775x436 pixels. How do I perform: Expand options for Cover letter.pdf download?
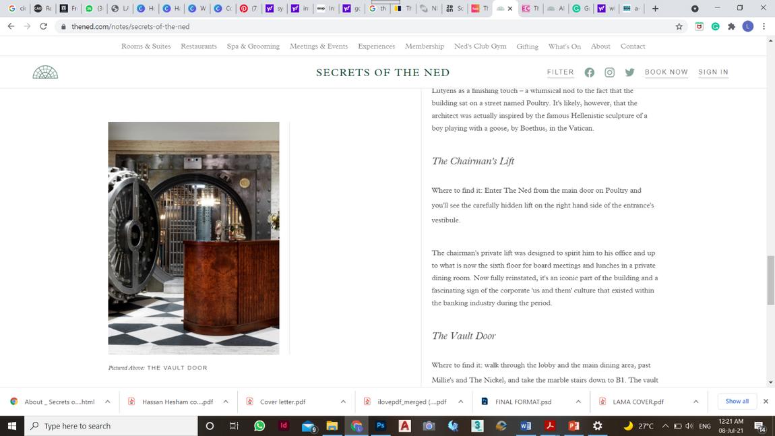[343, 402]
